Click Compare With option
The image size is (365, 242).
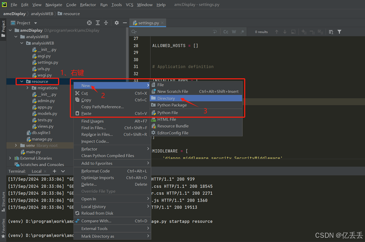pyautogui.click(x=112, y=221)
